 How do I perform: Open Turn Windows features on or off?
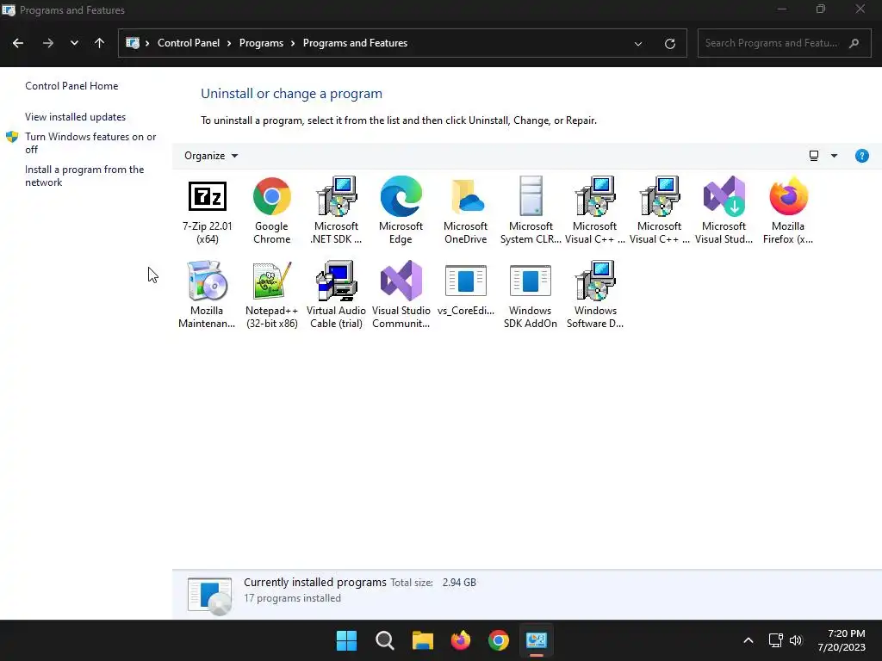tap(90, 143)
